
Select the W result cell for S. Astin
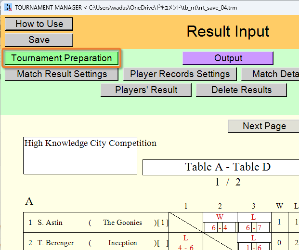coord(220,217)
